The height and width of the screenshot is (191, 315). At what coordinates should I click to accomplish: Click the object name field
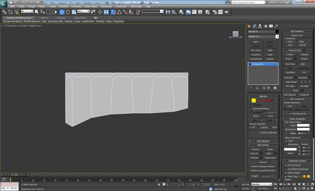[x=261, y=32]
